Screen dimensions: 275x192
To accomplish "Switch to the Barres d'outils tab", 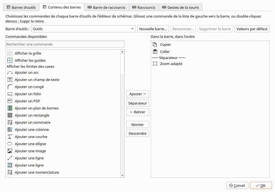I will coord(21,7).
